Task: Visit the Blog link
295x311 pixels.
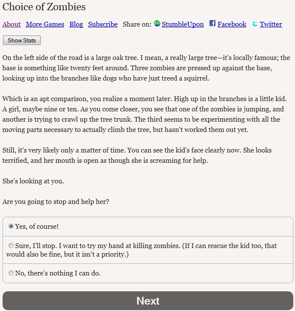Action: pyautogui.click(x=76, y=24)
